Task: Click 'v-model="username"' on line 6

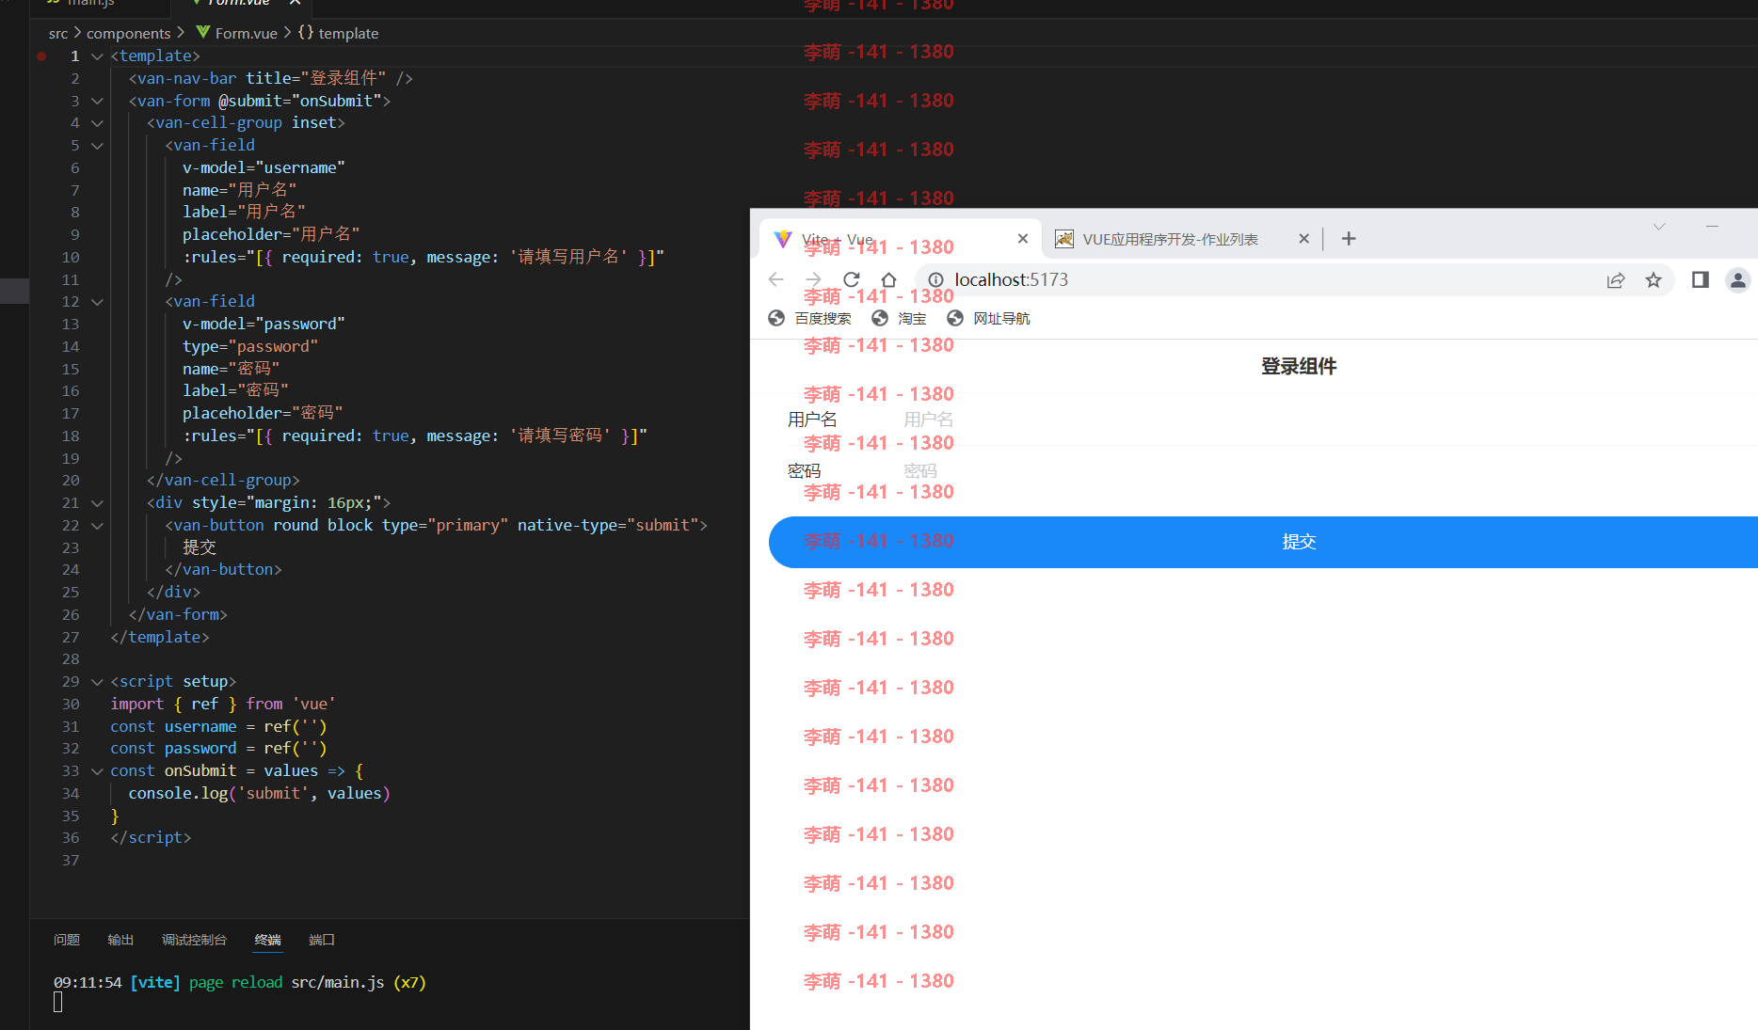Action: pos(264,168)
